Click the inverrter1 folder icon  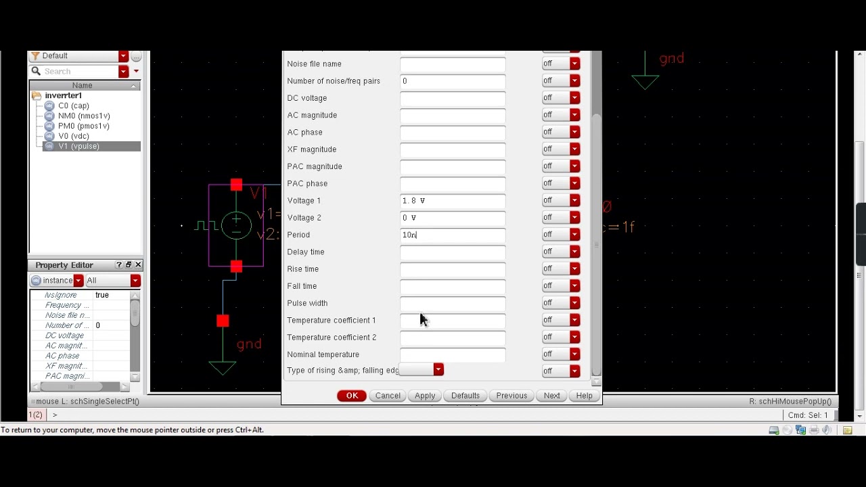click(x=37, y=95)
